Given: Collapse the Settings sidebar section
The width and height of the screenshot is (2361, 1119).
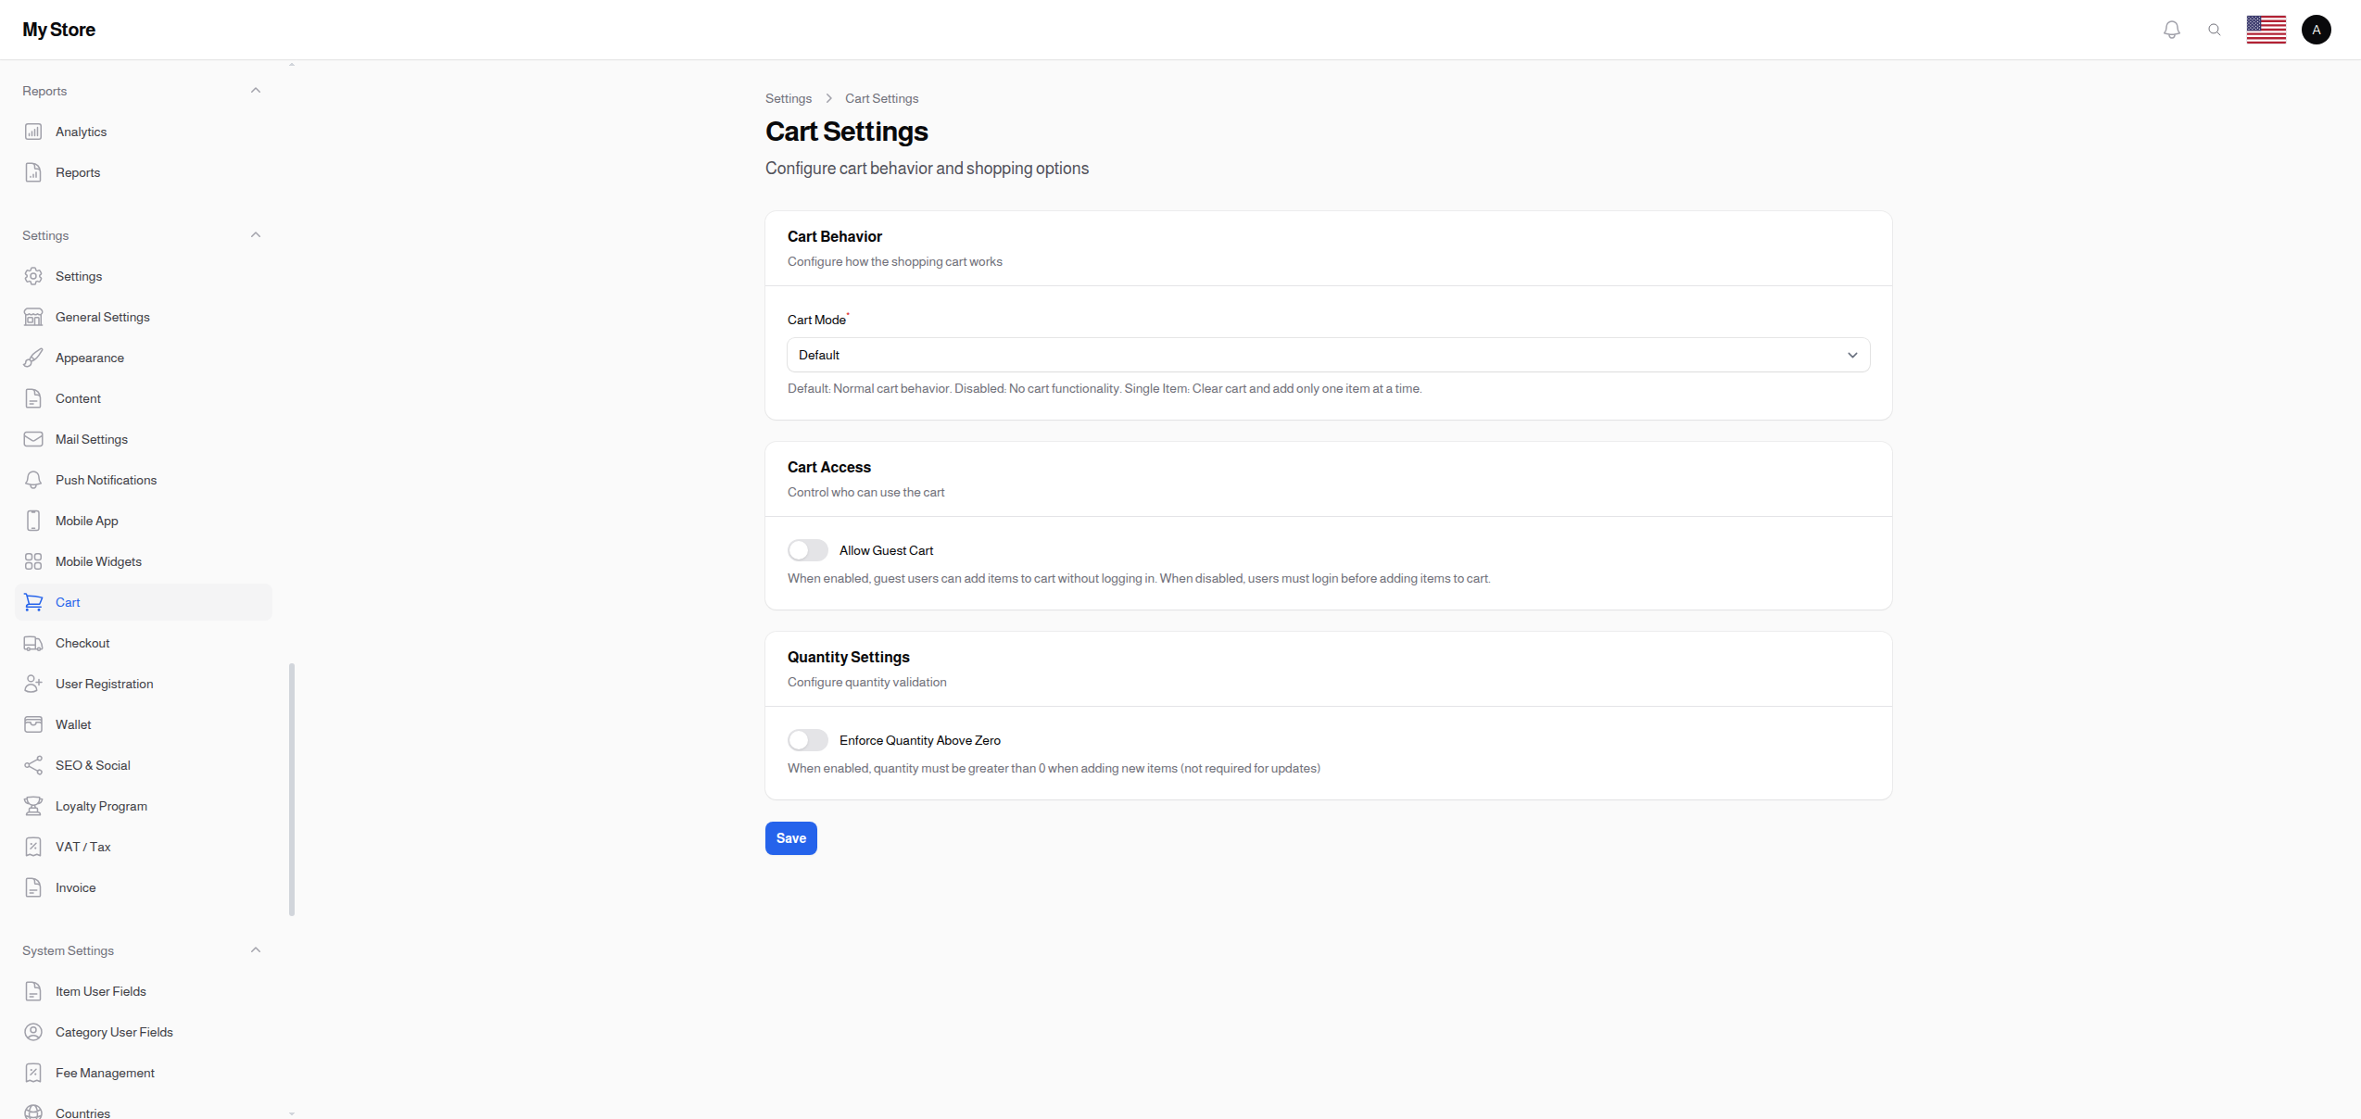Looking at the screenshot, I should click(256, 234).
